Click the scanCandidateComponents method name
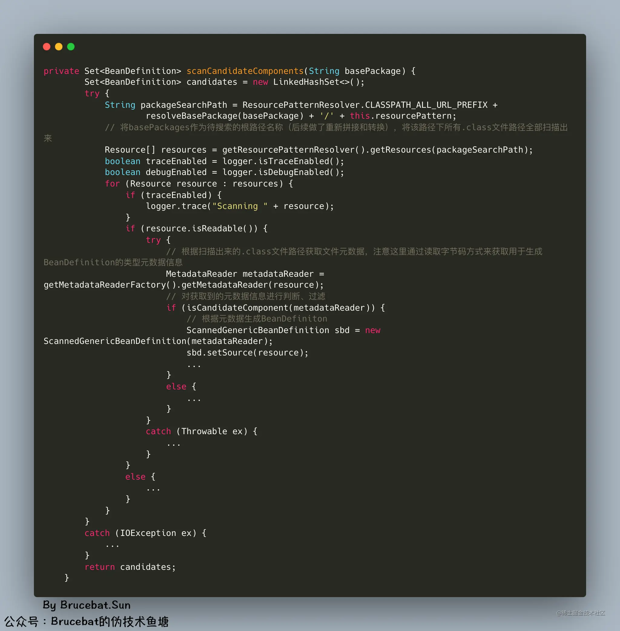Viewport: 620px width, 631px height. tap(245, 71)
